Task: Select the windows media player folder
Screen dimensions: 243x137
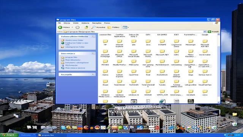Action: point(120,91)
